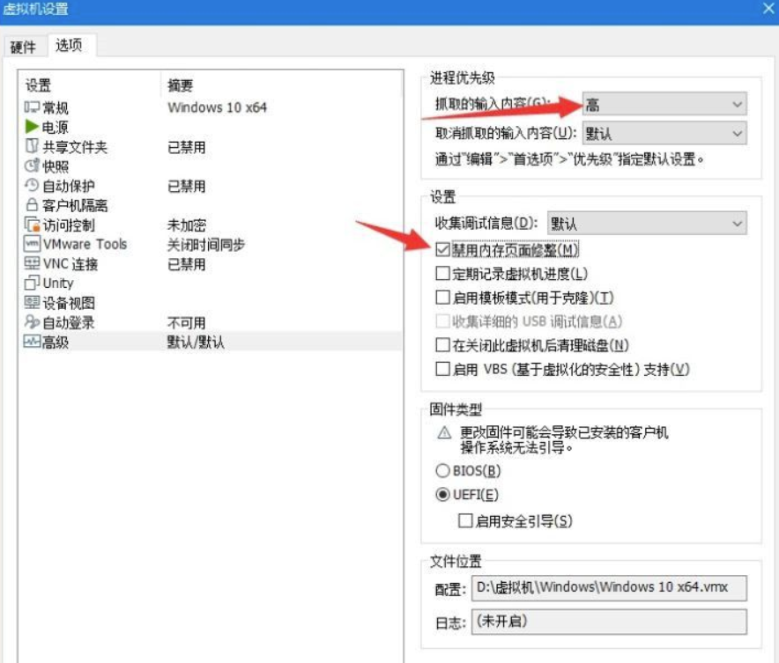
Task: Click the 客户机隔离 lock icon
Action: pos(32,204)
